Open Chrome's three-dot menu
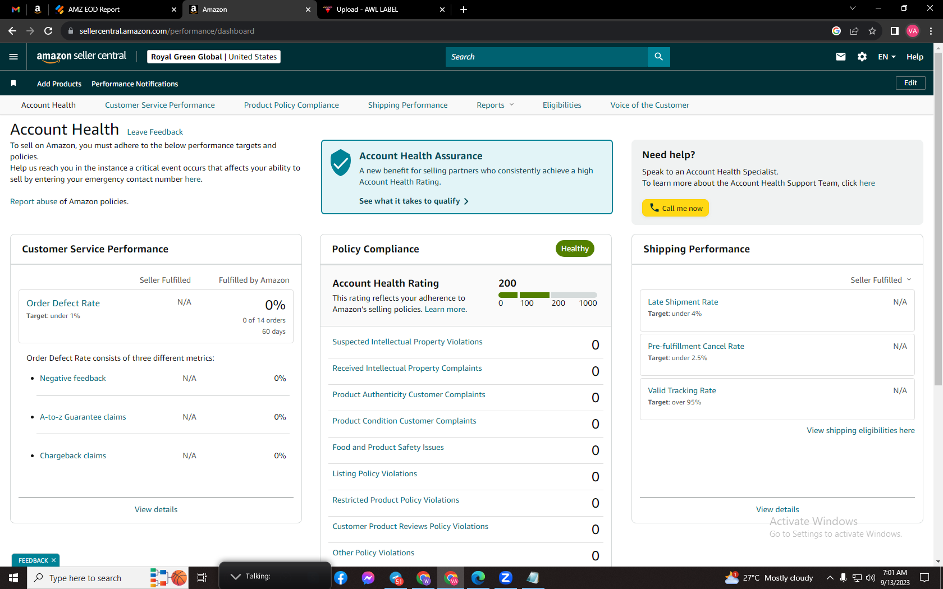Screen dimensions: 943x589 tap(931, 31)
